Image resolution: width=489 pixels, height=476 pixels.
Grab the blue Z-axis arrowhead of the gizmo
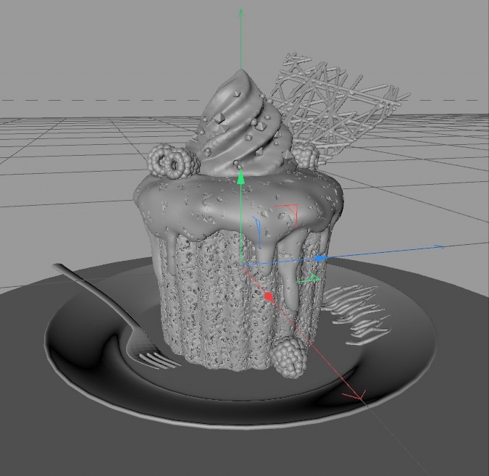click(x=321, y=258)
